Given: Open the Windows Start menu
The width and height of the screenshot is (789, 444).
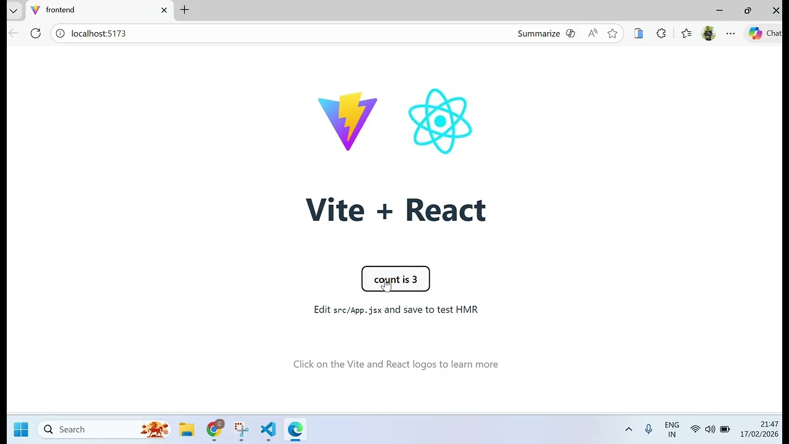Looking at the screenshot, I should [21, 429].
